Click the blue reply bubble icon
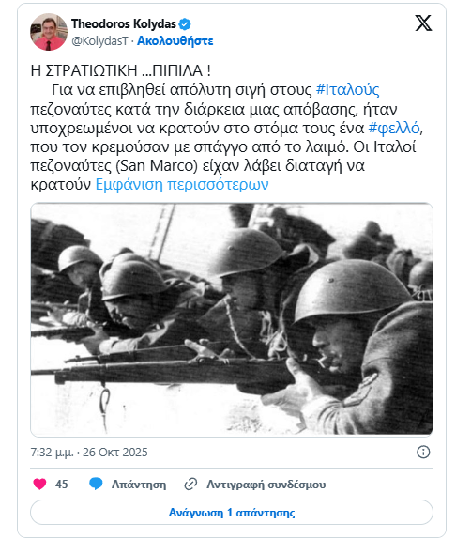 (96, 484)
